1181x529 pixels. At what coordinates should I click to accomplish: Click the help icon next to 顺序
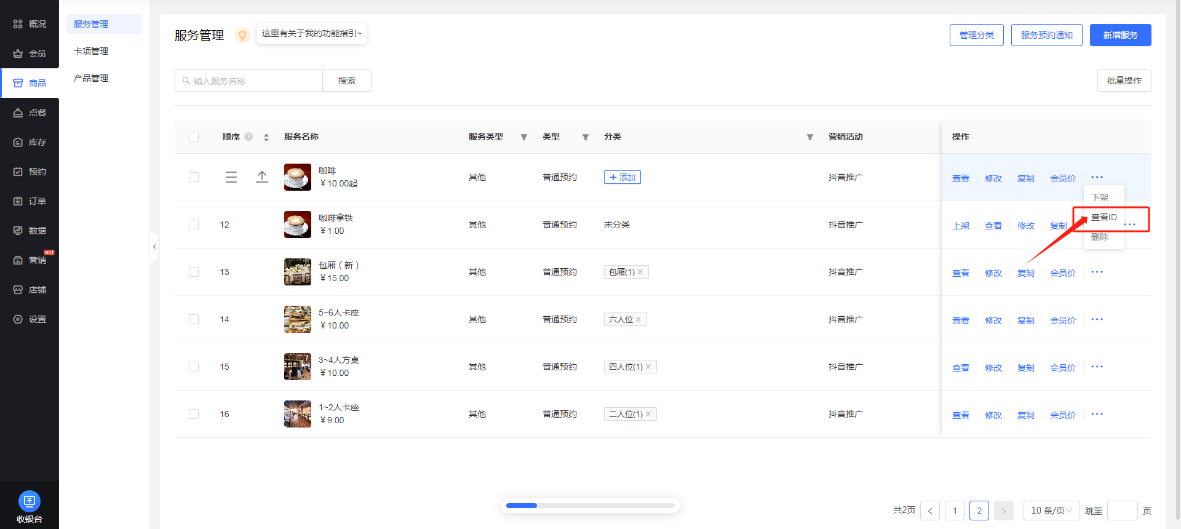(x=249, y=137)
